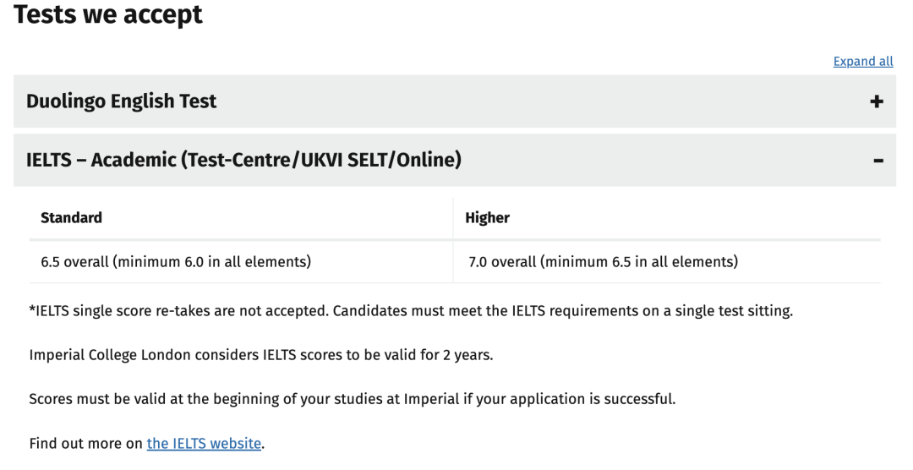Screen dimensions: 913x470
Task: Click the plus icon on Duolingo row
Action: pyautogui.click(x=877, y=101)
